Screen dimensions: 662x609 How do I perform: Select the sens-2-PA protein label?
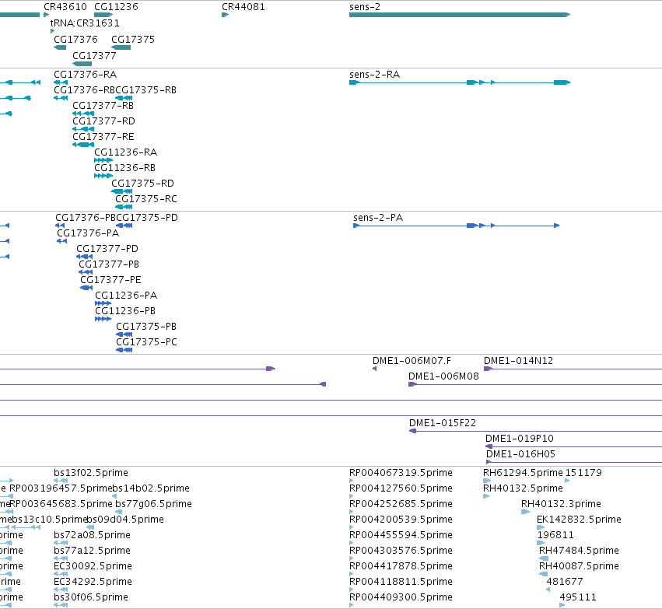(x=378, y=217)
